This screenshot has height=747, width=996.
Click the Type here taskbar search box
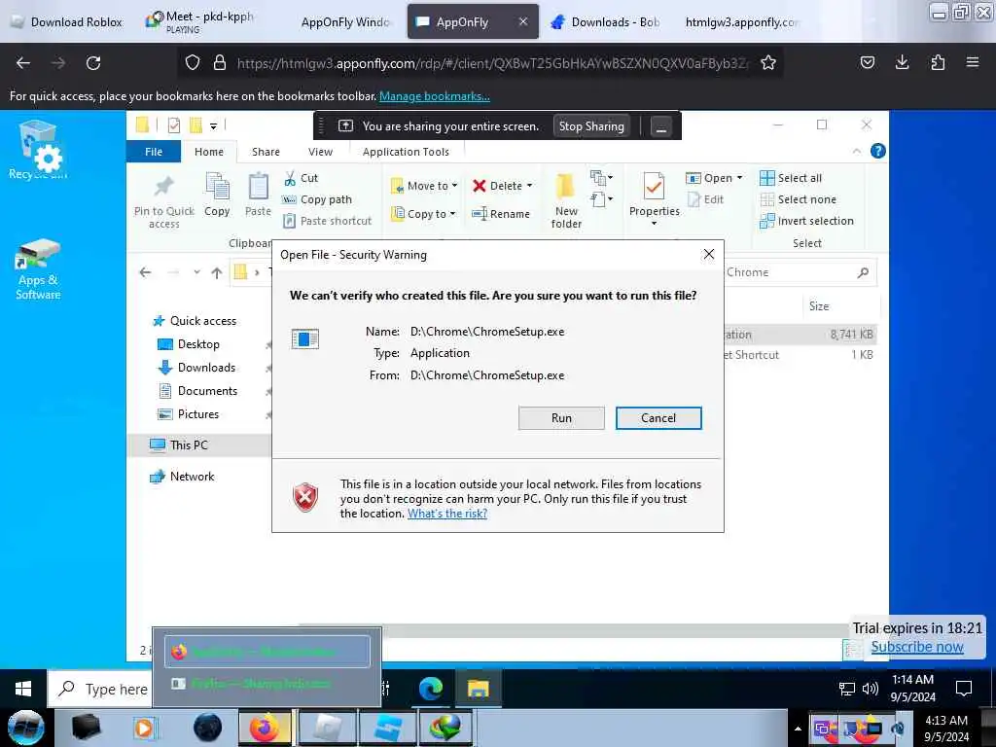click(100, 690)
